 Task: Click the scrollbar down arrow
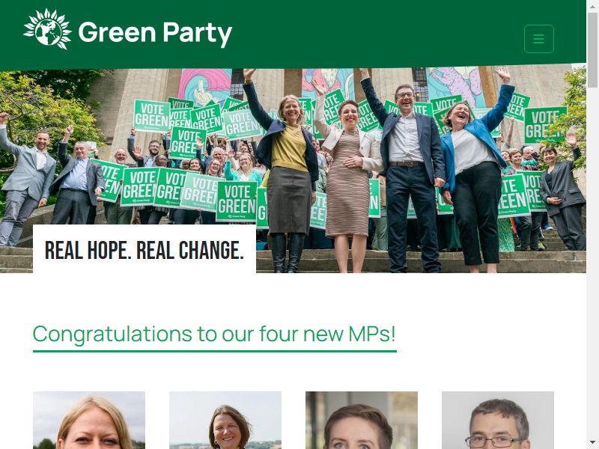point(592,443)
